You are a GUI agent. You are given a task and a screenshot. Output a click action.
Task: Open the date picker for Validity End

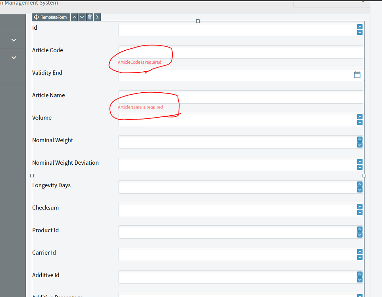coord(357,74)
